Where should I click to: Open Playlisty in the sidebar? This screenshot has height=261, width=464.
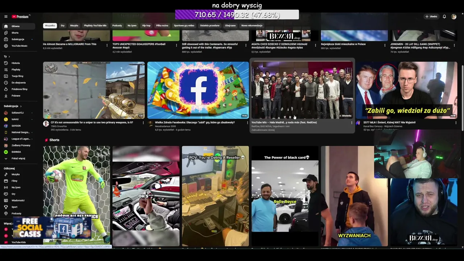pyautogui.click(x=18, y=70)
